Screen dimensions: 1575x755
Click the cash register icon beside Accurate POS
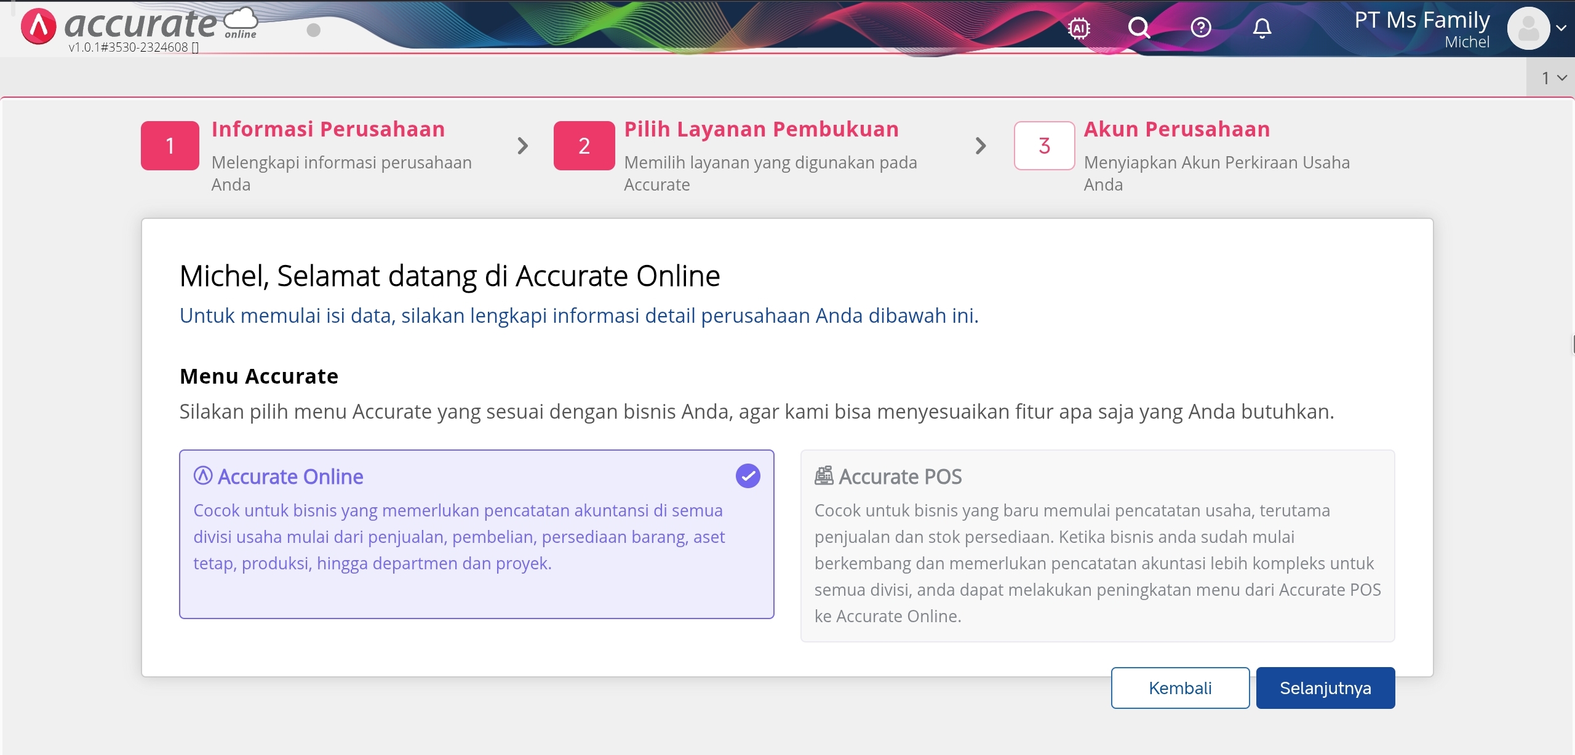[x=824, y=476]
